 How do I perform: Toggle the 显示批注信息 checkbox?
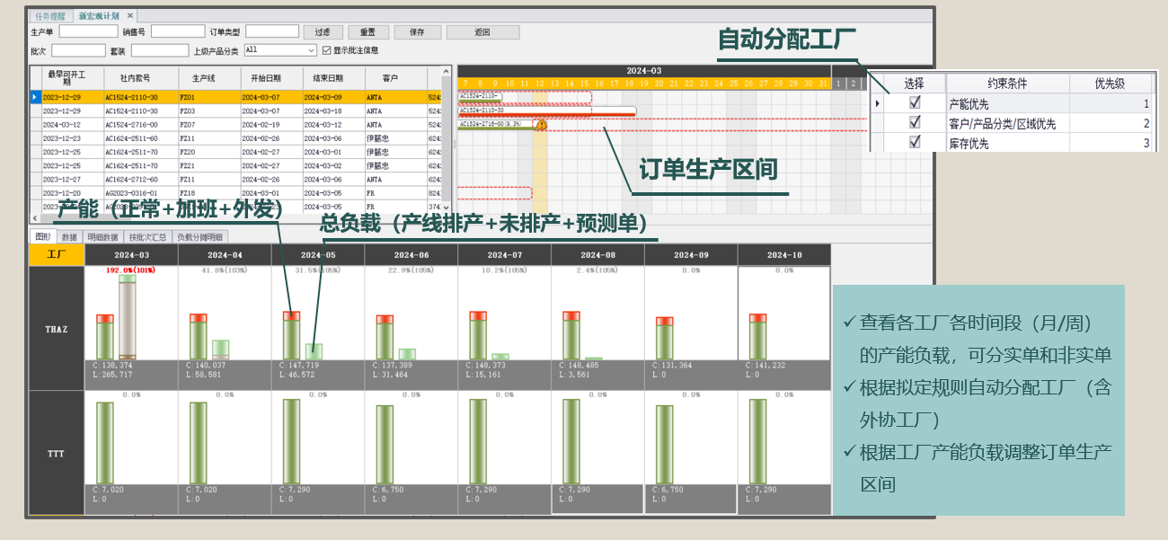click(x=327, y=50)
